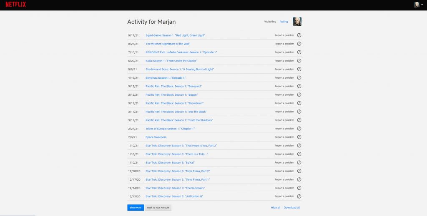Open the profile dropdown menu in header
The image size is (427, 216).
pyautogui.click(x=418, y=5)
